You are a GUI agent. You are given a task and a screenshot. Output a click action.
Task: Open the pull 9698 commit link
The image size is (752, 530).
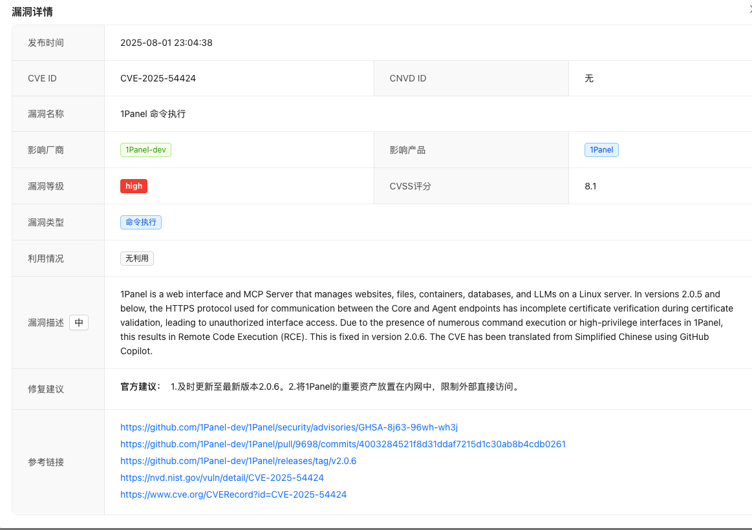coord(343,444)
